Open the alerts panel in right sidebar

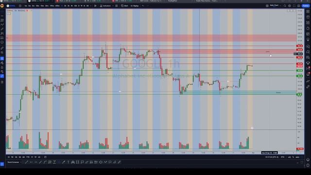tap(308, 17)
